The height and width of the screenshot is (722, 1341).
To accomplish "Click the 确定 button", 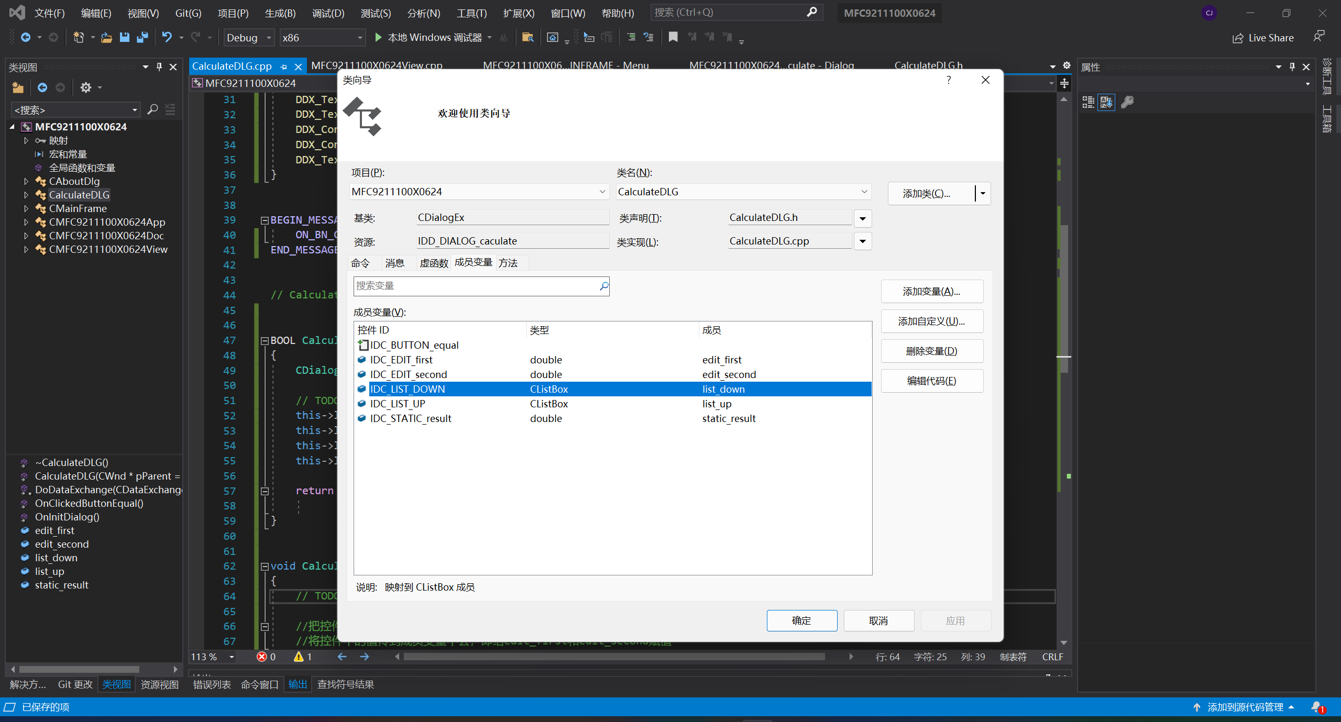I will (x=801, y=620).
